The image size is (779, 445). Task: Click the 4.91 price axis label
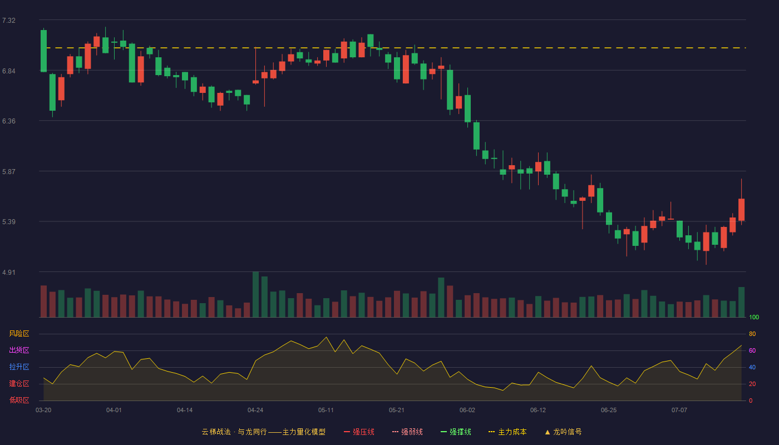9,273
